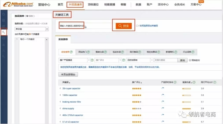Click the help icon beside 网站热门 tab
The height and width of the screenshot is (124, 223).
click(x=88, y=52)
